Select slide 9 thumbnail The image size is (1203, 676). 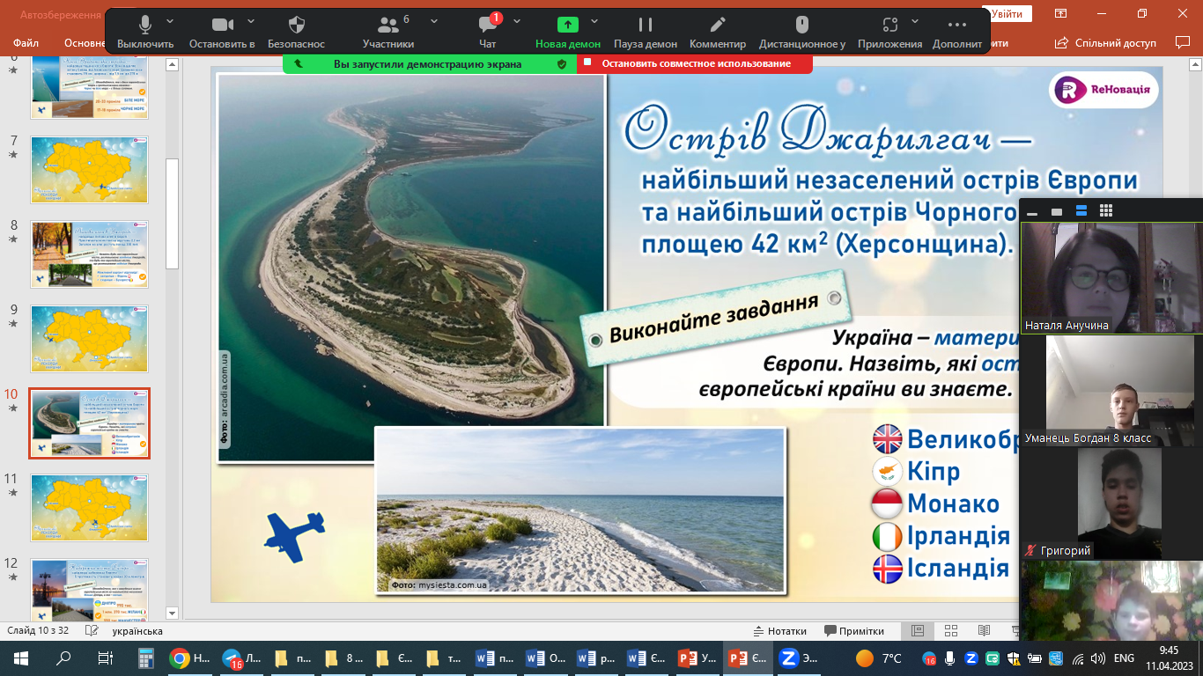(x=89, y=339)
